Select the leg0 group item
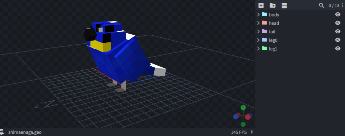The width and height of the screenshot is (345, 136). coord(274,40)
